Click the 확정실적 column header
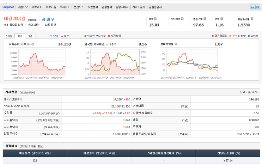Viewport: 262px width, 165px height. (35, 153)
